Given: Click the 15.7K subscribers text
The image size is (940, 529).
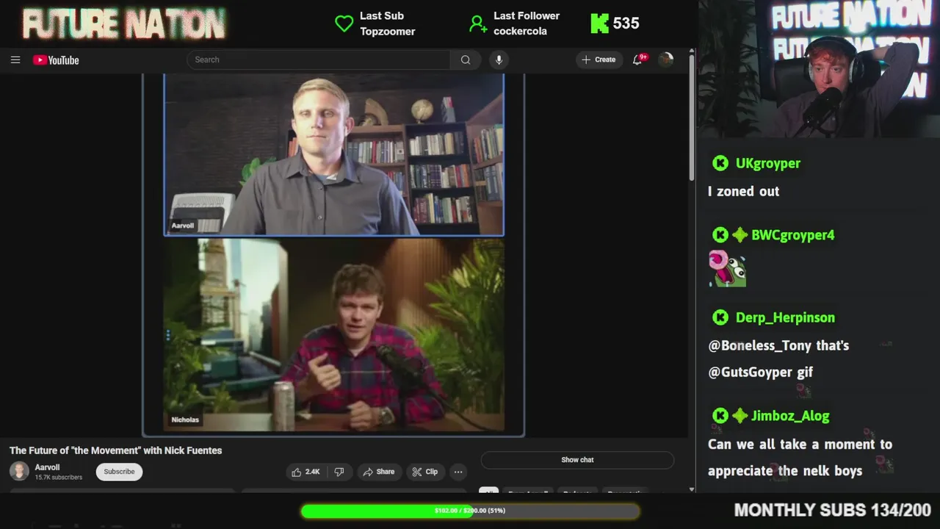Looking at the screenshot, I should 59,478.
